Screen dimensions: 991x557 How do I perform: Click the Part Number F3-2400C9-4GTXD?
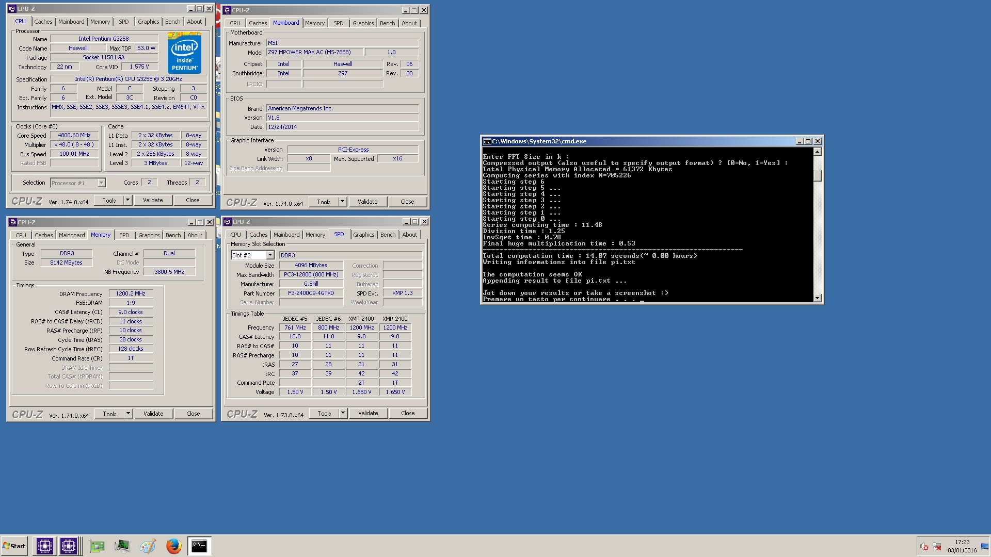click(311, 293)
